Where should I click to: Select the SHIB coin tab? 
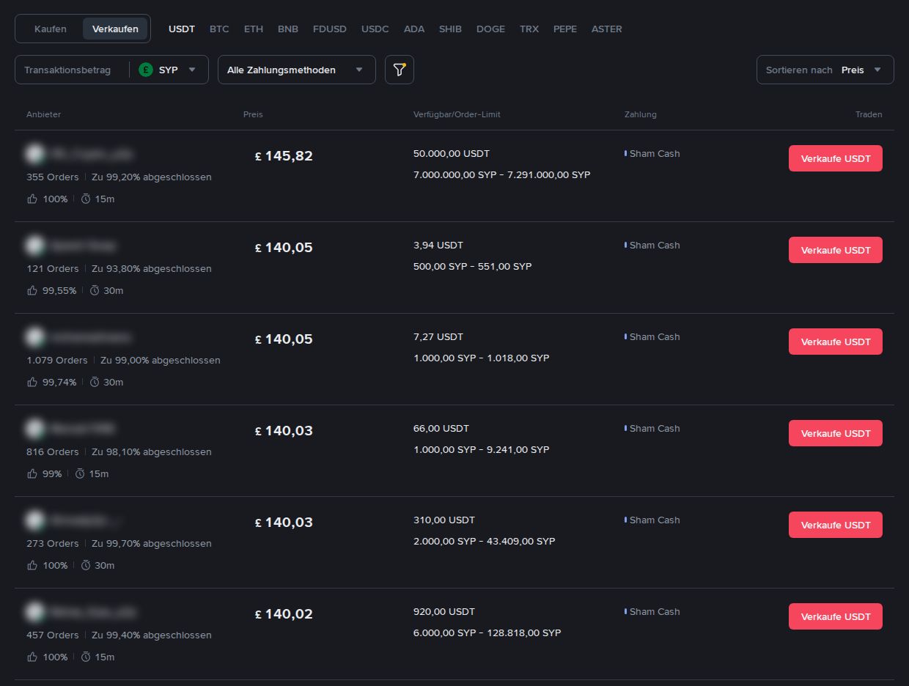point(450,29)
